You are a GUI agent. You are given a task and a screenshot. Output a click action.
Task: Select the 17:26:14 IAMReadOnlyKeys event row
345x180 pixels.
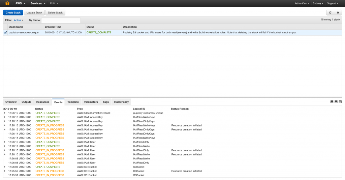[x=172, y=133]
